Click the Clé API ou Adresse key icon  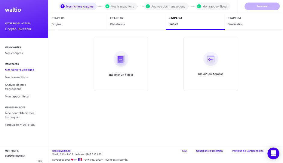click(x=211, y=59)
